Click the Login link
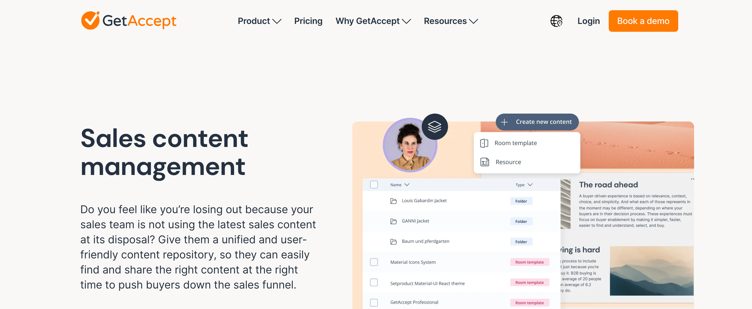Viewport: 752px width, 309px height. (x=588, y=21)
